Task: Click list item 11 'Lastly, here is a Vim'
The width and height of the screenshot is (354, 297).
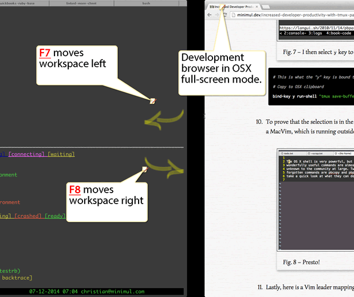Action: [310, 287]
